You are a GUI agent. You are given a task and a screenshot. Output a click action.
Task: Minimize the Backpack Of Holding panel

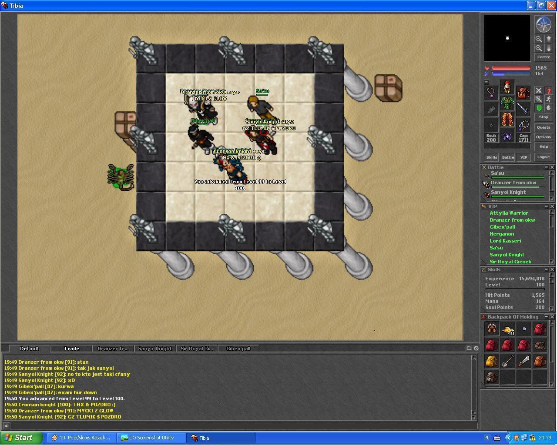pyautogui.click(x=546, y=317)
